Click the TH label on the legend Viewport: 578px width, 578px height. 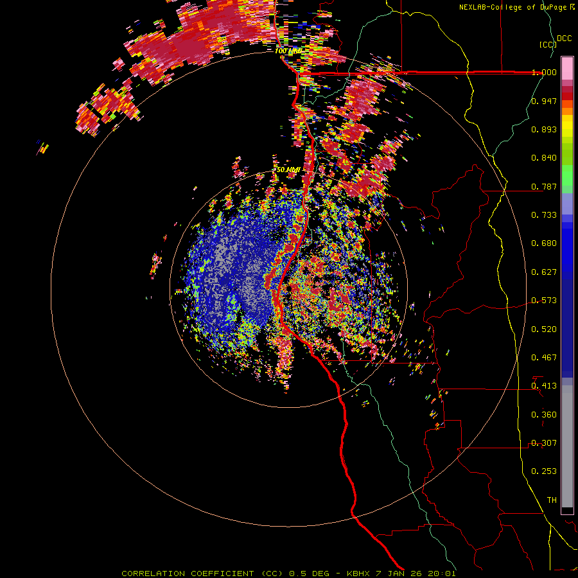[x=552, y=500]
